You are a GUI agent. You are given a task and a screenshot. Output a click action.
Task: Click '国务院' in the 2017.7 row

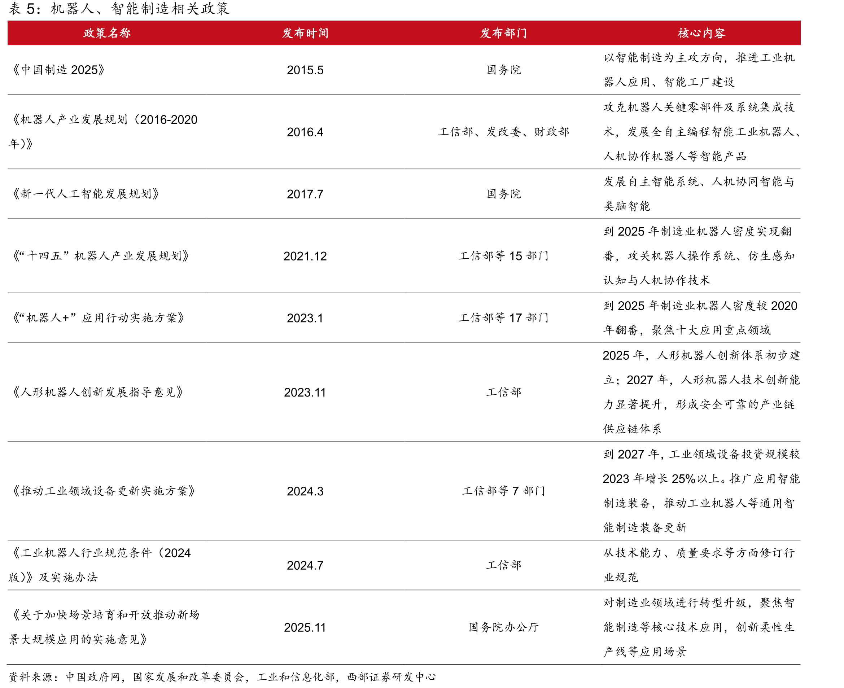tap(503, 194)
